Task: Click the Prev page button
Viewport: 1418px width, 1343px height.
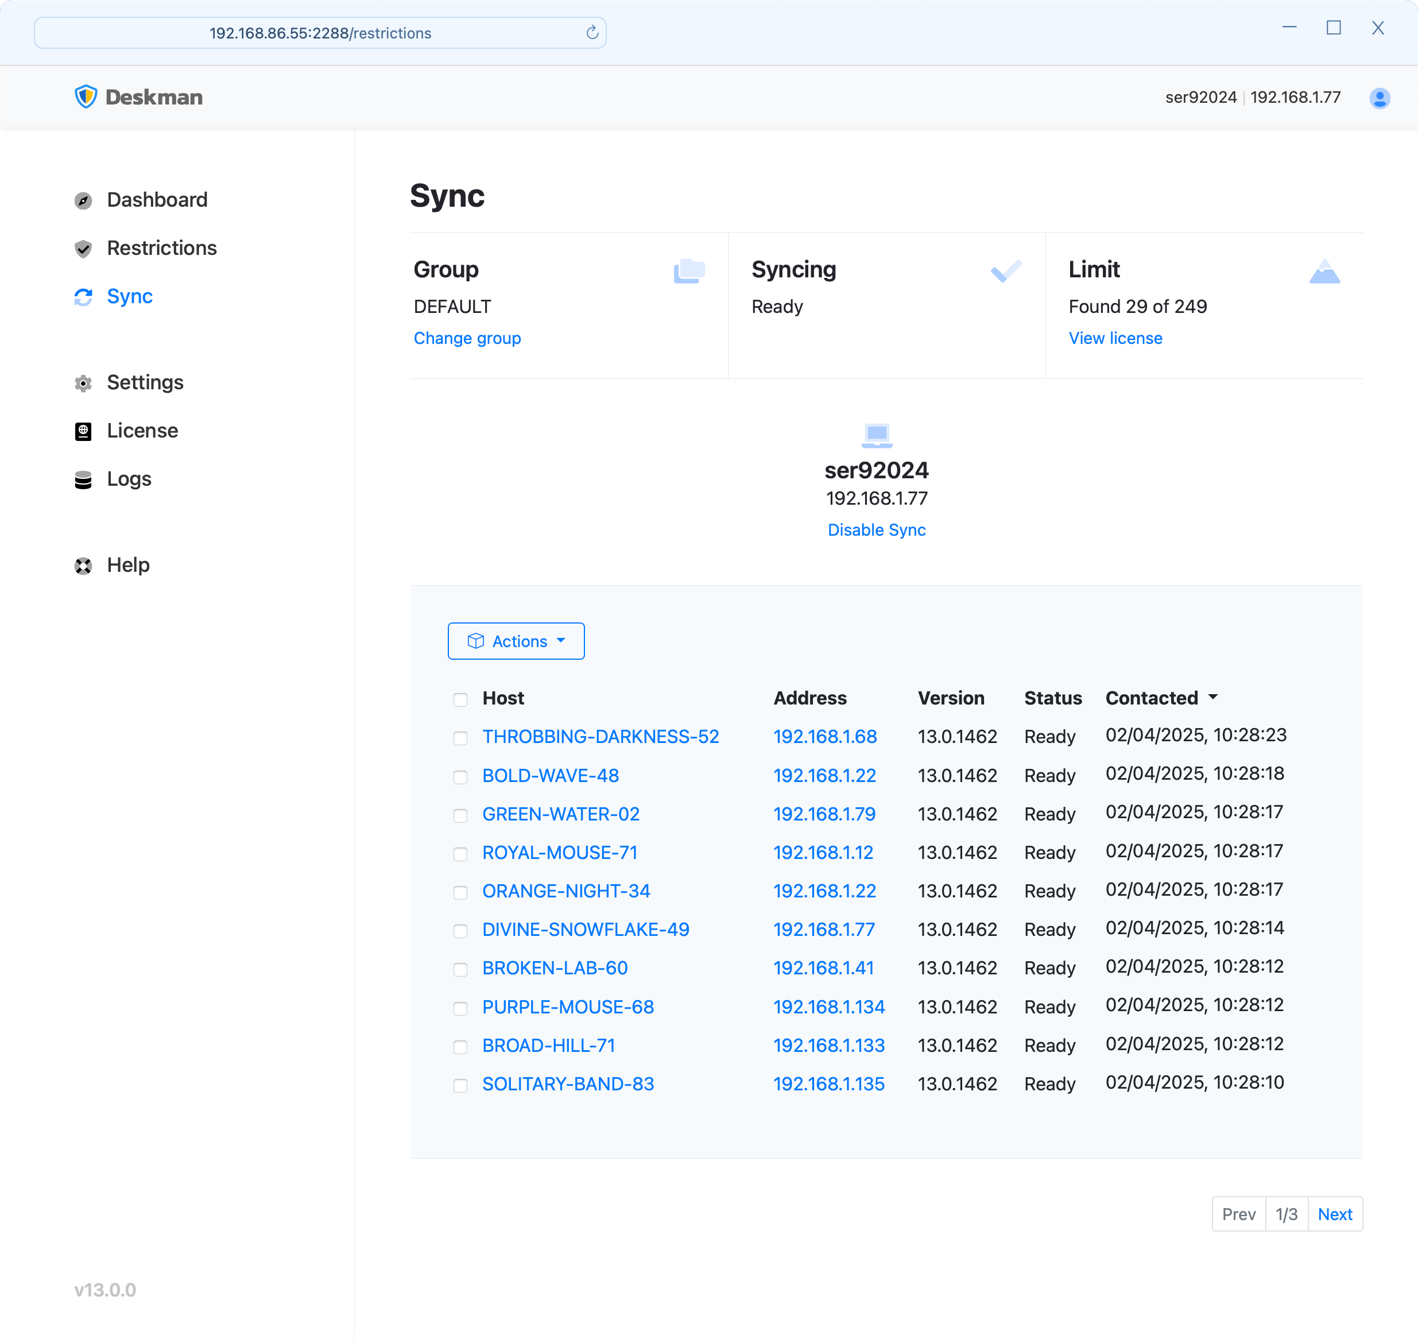Action: (x=1238, y=1214)
